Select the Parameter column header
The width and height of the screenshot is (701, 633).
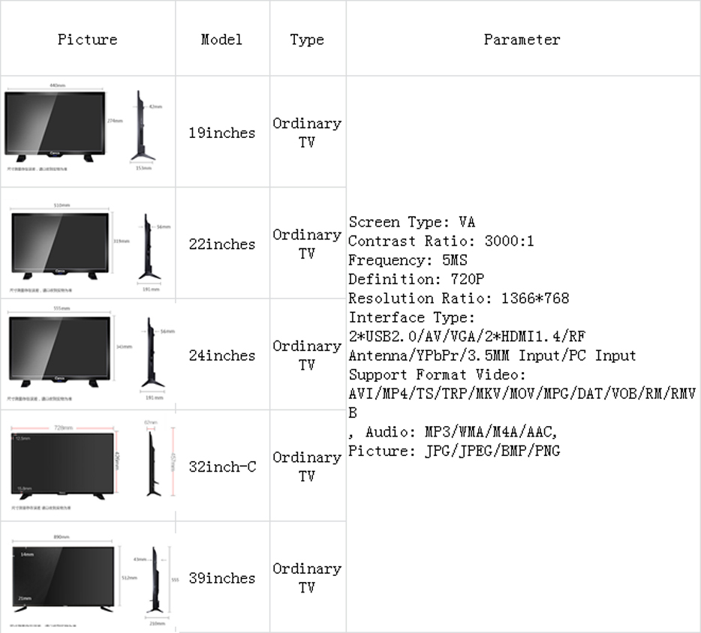522,39
